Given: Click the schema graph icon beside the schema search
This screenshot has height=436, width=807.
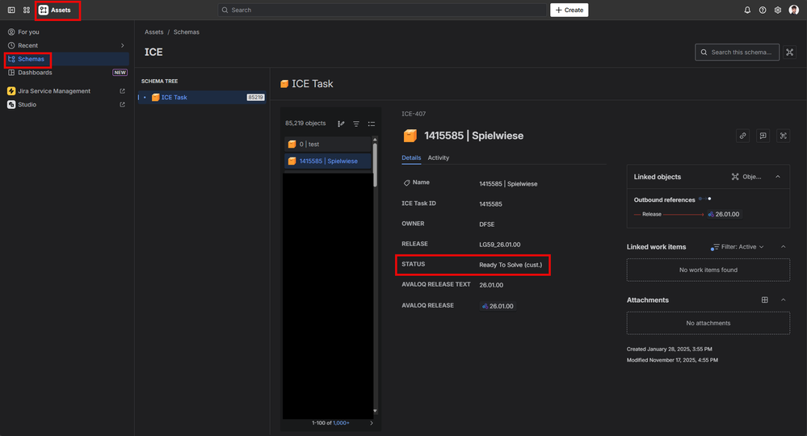Looking at the screenshot, I should (x=789, y=52).
